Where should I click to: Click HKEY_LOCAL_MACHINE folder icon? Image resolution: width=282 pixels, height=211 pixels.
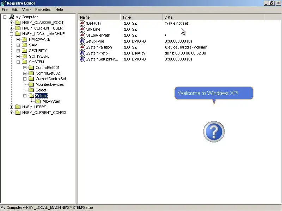(18, 34)
